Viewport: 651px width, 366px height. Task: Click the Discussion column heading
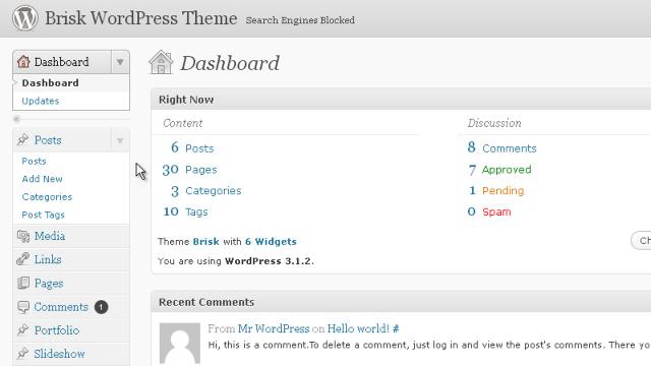pyautogui.click(x=494, y=123)
